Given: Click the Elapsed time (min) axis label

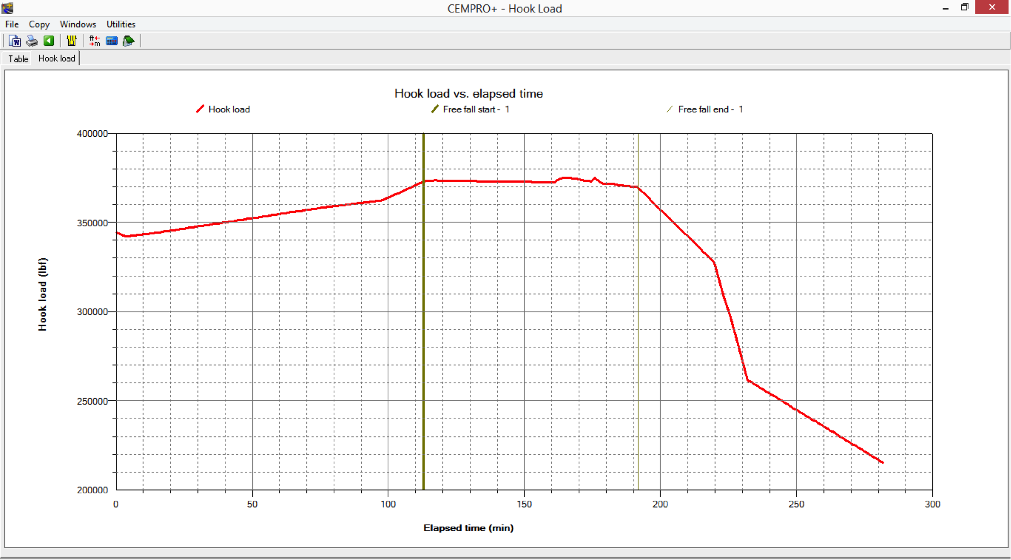Looking at the screenshot, I should tap(468, 528).
